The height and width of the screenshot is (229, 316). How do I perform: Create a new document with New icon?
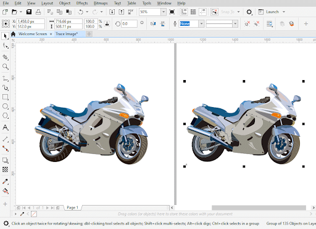coord(5,12)
